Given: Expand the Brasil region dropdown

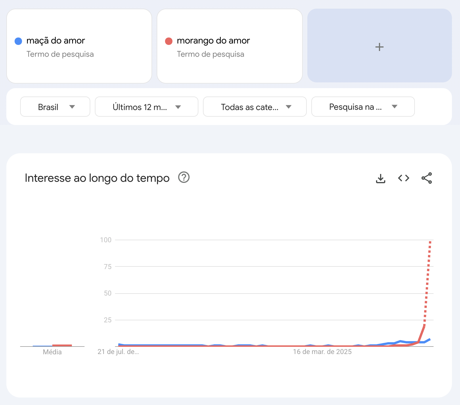Looking at the screenshot, I should 55,107.
